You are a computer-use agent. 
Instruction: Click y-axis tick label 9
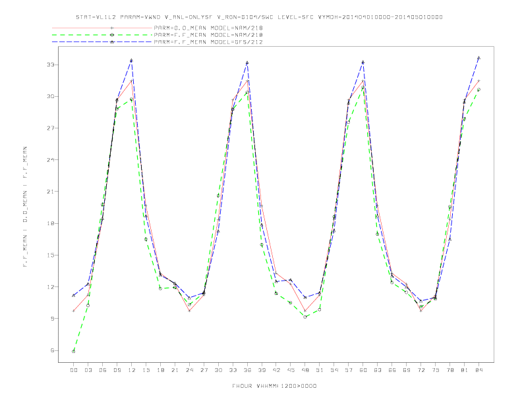pos(52,319)
